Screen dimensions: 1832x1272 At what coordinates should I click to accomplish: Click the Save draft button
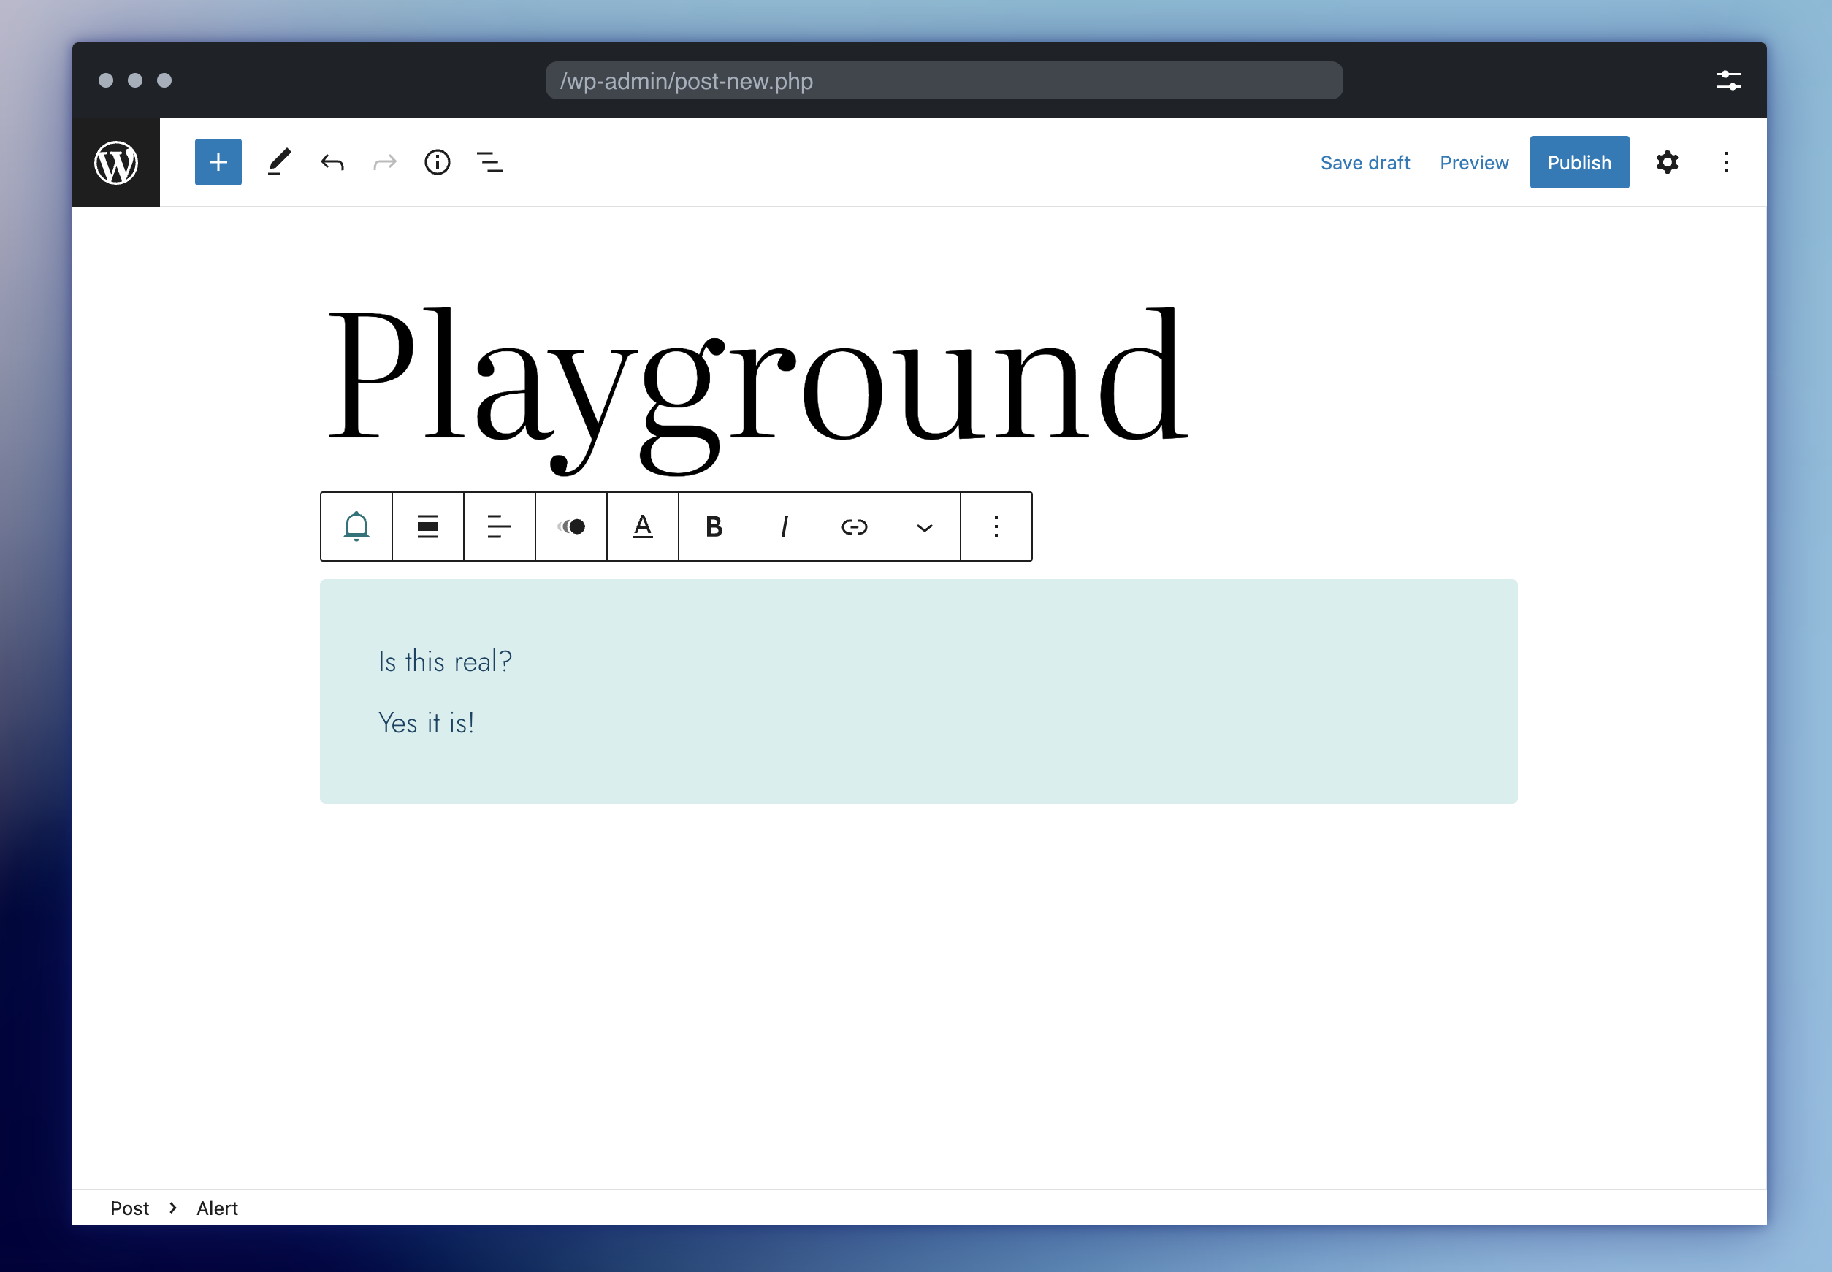(x=1365, y=163)
